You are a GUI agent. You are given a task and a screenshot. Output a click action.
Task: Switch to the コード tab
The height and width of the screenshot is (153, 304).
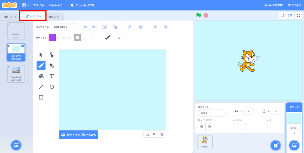point(11,17)
